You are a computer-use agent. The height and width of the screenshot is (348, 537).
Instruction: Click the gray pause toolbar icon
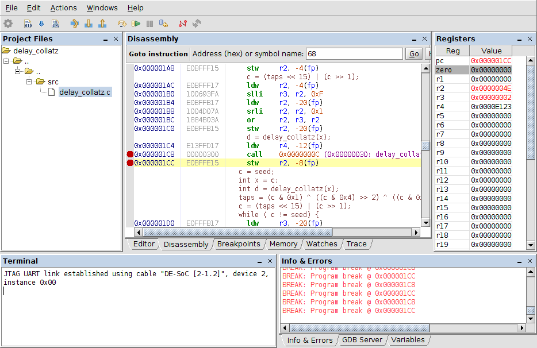(149, 24)
